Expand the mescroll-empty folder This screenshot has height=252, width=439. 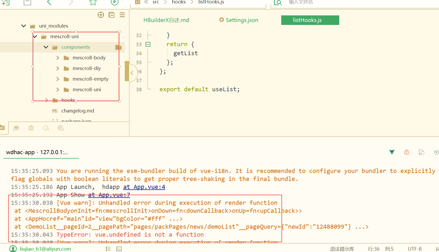(58, 79)
